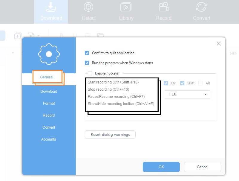Toggle the Alt modifier key

pyautogui.click(x=201, y=83)
